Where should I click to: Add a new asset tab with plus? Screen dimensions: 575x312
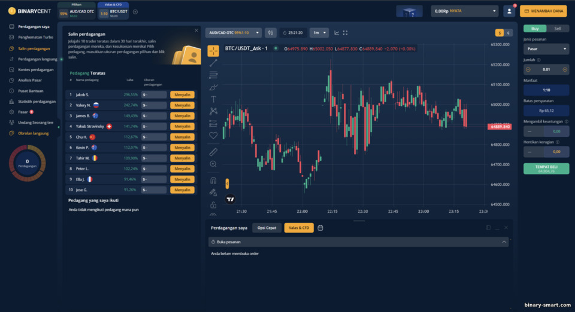(x=135, y=12)
